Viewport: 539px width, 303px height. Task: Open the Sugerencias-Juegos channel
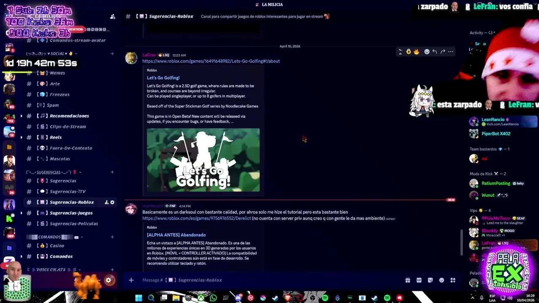click(x=70, y=213)
